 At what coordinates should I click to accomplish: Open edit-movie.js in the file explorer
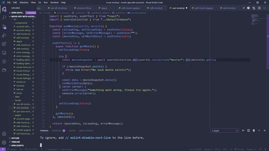pyautogui.click(x=22, y=49)
